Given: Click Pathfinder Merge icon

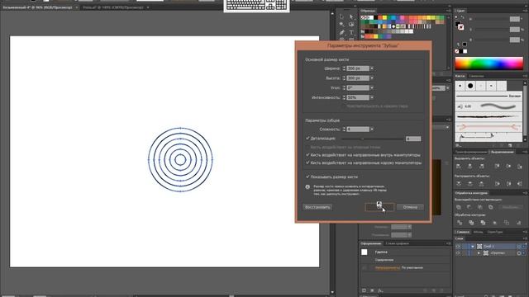Looking at the screenshot, I should click(x=483, y=223).
